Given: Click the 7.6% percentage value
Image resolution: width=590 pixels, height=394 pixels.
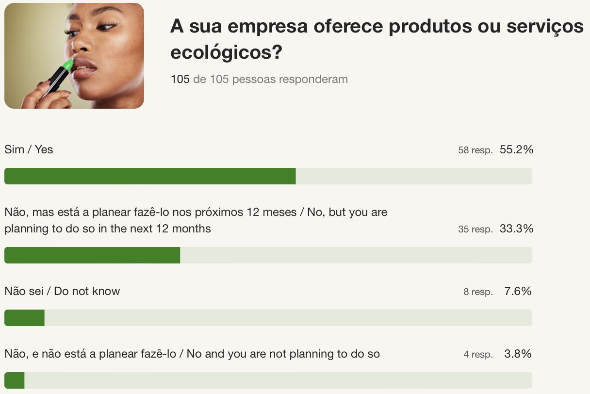Looking at the screenshot, I should [518, 291].
